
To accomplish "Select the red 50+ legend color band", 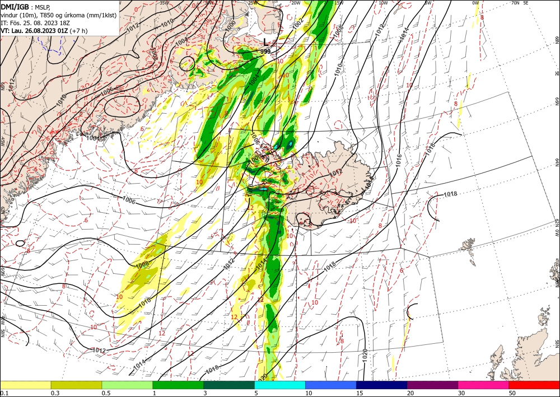I will 534,385.
